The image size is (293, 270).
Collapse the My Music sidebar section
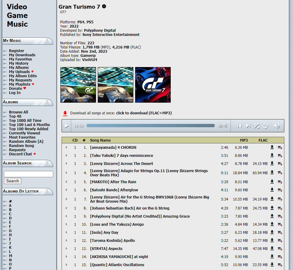pos(47,41)
